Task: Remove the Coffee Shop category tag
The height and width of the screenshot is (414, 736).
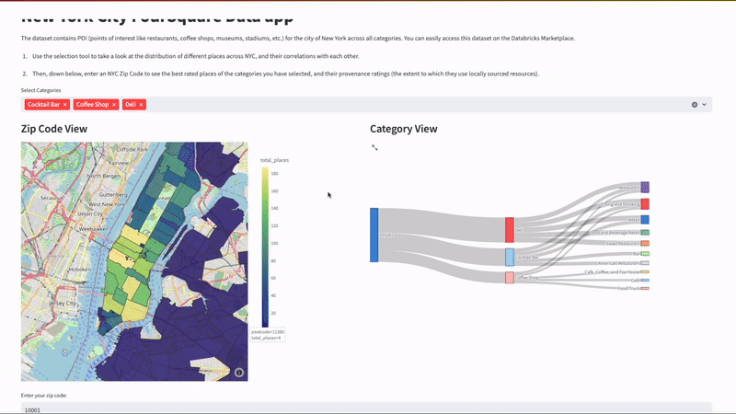Action: pyautogui.click(x=113, y=105)
